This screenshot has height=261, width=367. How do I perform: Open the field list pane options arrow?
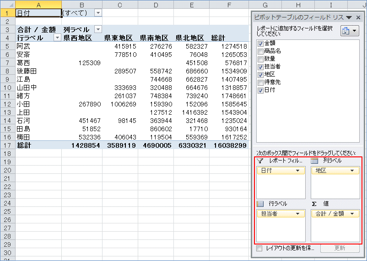(x=349, y=17)
